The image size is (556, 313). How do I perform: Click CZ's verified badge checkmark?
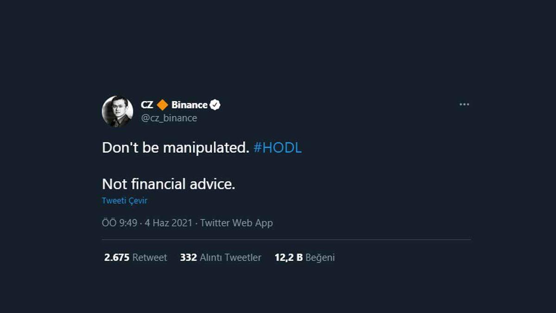[215, 105]
